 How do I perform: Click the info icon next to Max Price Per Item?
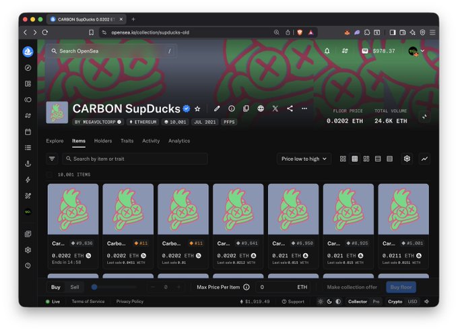247,287
